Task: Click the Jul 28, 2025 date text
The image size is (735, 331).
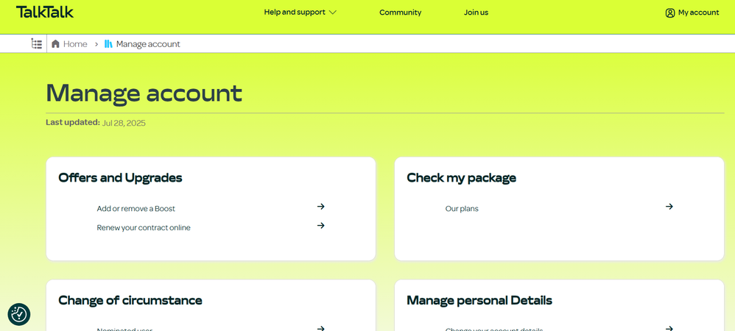Action: coord(124,123)
